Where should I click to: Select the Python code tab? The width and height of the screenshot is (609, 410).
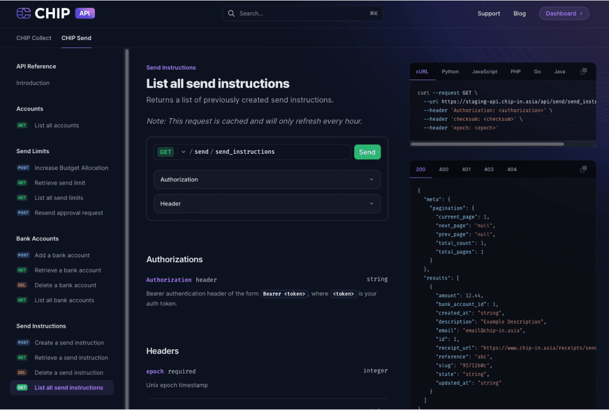pos(450,72)
